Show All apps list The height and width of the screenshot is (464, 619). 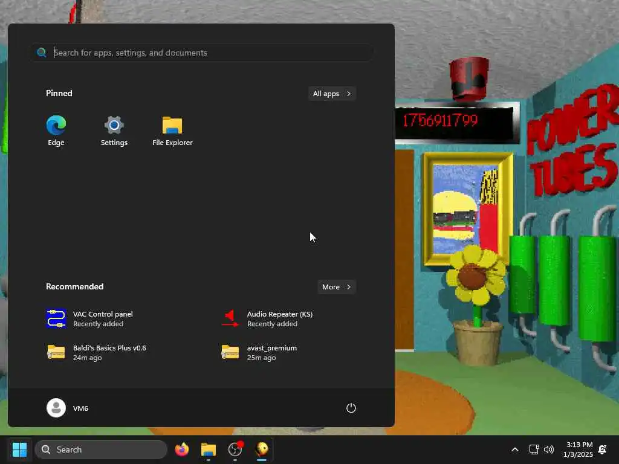click(332, 94)
